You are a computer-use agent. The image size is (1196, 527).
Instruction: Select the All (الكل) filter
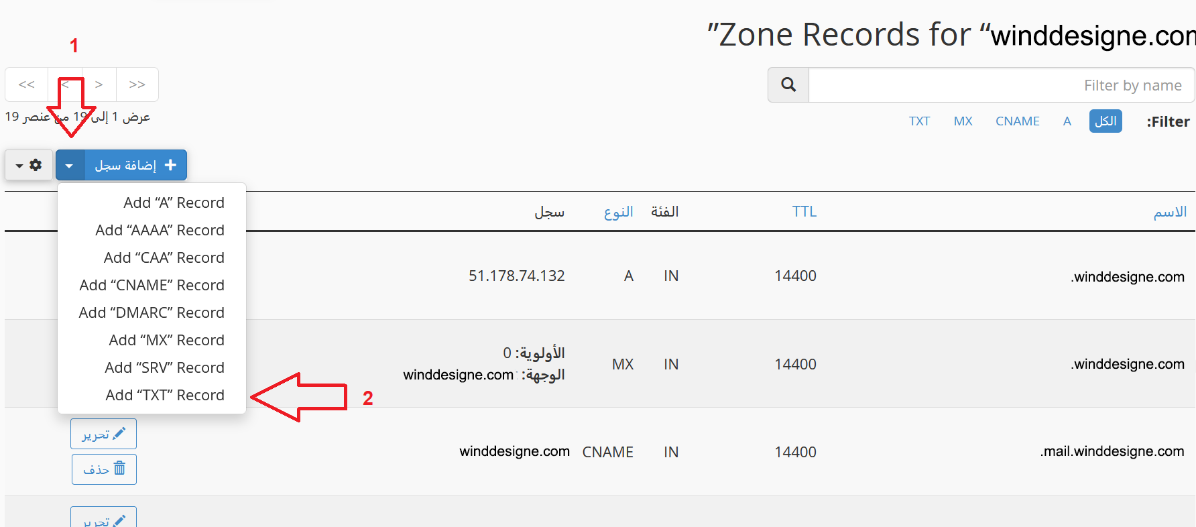click(x=1105, y=121)
